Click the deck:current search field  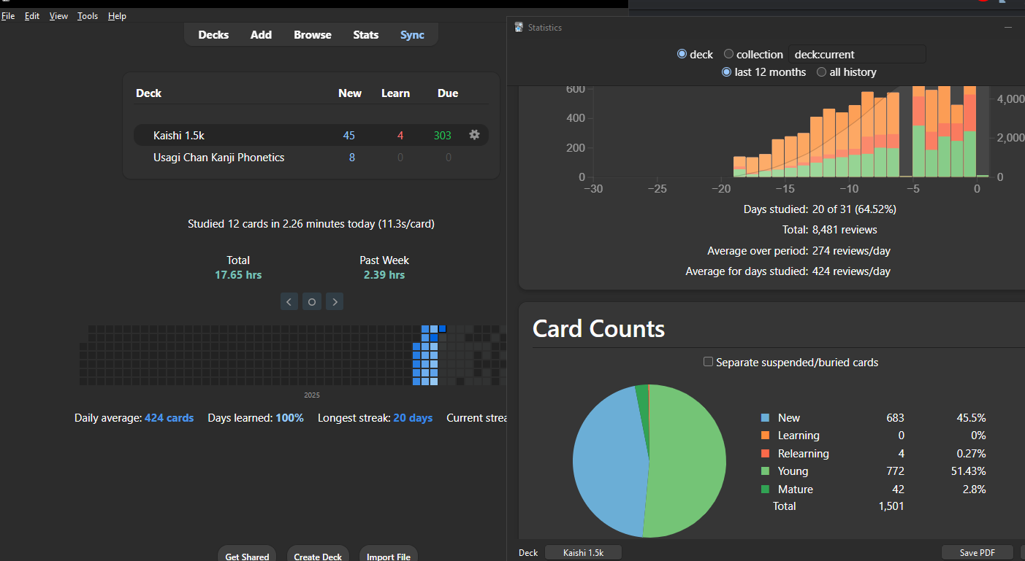[x=857, y=54]
